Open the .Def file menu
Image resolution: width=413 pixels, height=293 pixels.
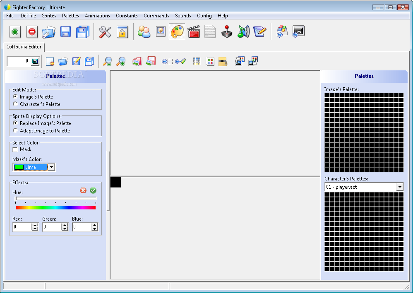(28, 16)
